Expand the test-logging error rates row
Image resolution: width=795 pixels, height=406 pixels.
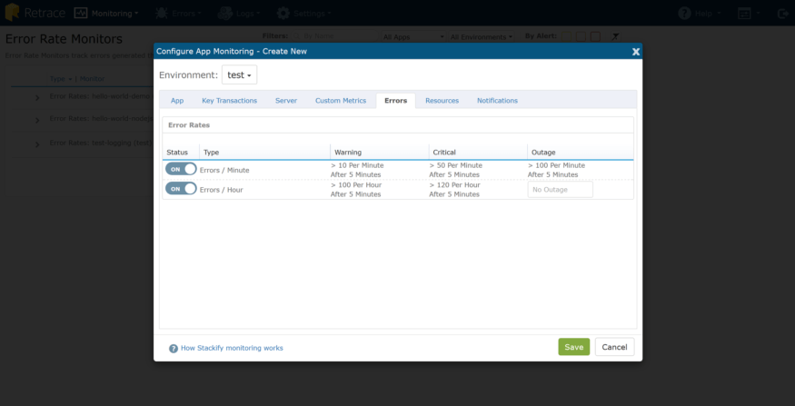[37, 144]
